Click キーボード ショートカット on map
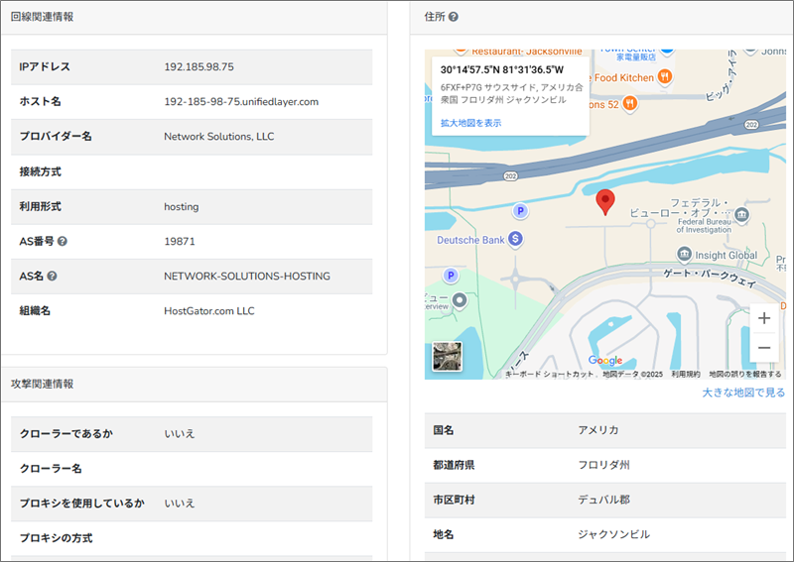 tap(550, 374)
